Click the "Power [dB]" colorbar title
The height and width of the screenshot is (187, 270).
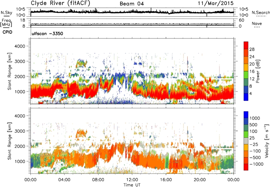coord(258,71)
